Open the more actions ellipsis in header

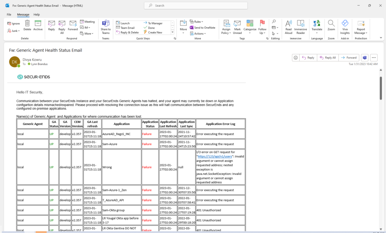[x=374, y=58]
